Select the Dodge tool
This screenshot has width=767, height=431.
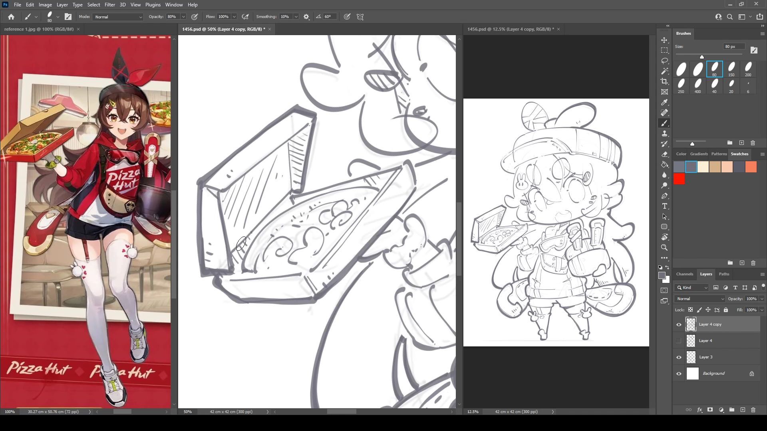pos(664,186)
